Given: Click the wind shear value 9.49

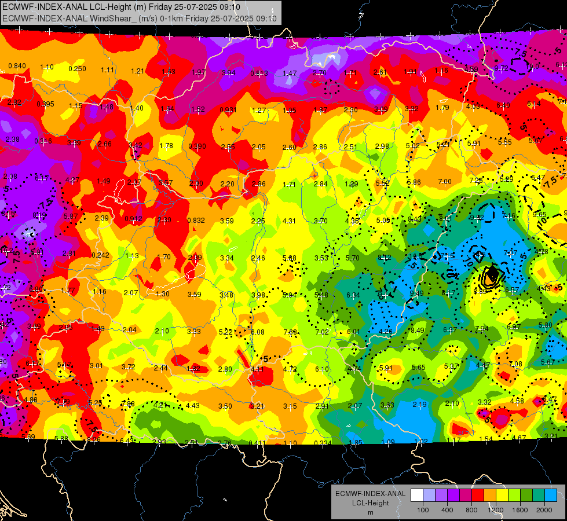Looking at the screenshot, I should click(416, 293).
